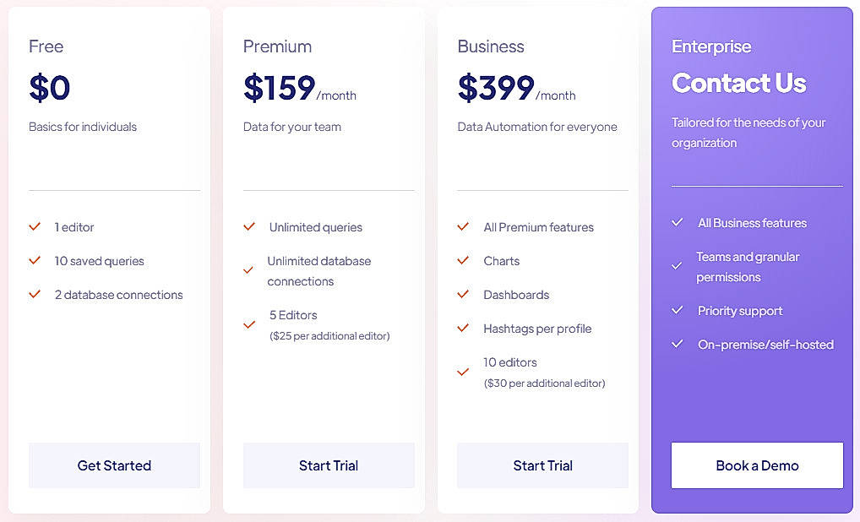Click the checkmark beside "Unlimited queries"
860x522 pixels.
pyautogui.click(x=249, y=226)
